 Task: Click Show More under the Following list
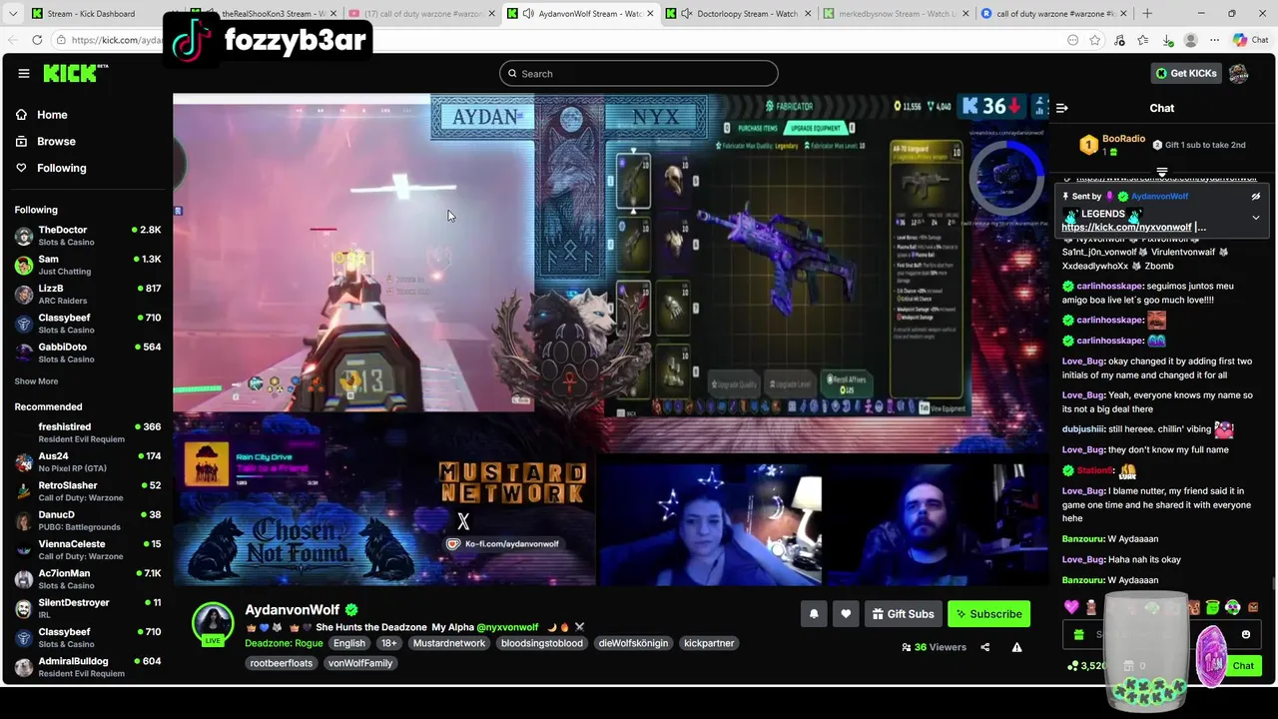pos(36,381)
